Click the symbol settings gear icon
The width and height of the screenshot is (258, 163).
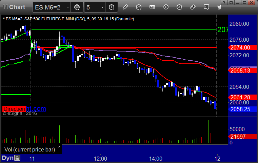point(77,7)
